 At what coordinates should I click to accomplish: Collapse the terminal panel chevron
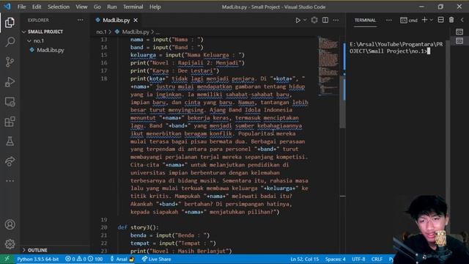462,20
